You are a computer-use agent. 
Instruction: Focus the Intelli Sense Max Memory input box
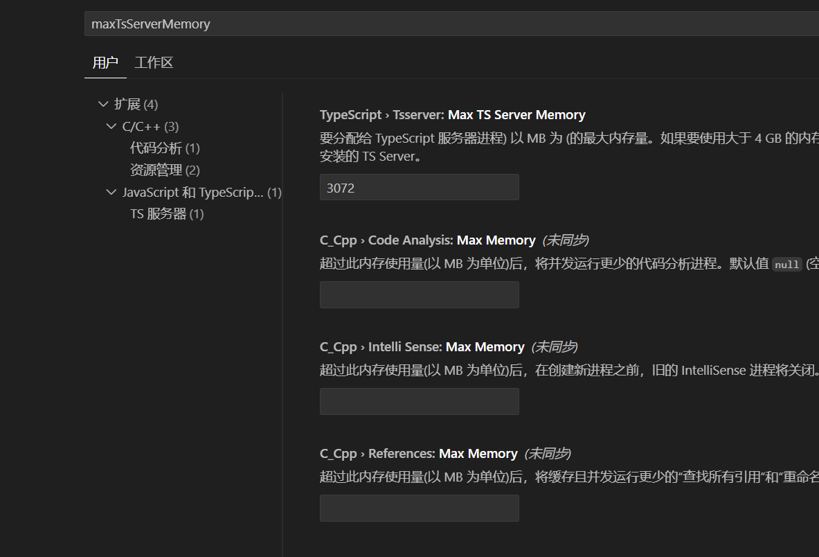[419, 401]
